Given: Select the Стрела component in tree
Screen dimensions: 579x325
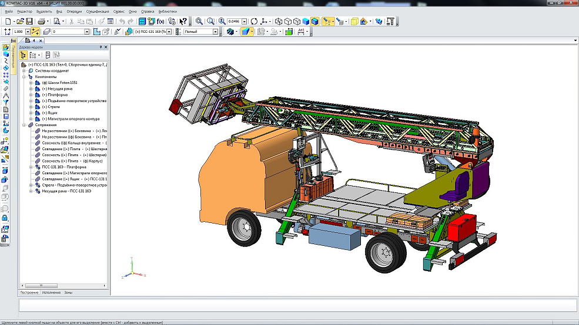Looking at the screenshot, I should tap(53, 107).
